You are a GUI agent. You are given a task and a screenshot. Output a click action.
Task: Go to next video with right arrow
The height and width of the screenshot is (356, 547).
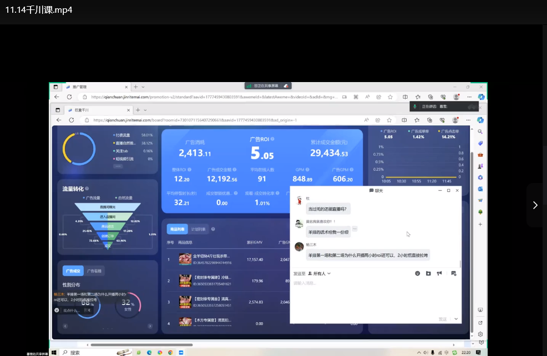click(x=535, y=205)
